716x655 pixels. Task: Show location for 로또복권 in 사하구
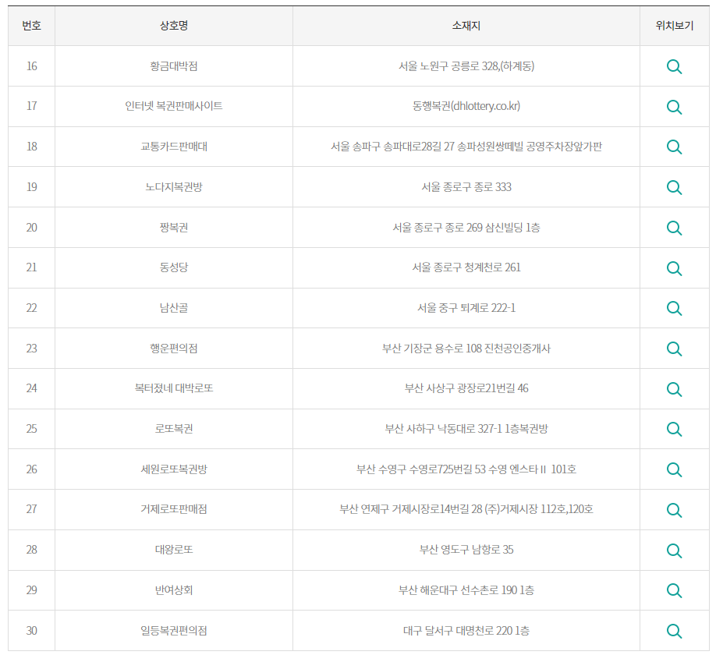[x=674, y=429]
